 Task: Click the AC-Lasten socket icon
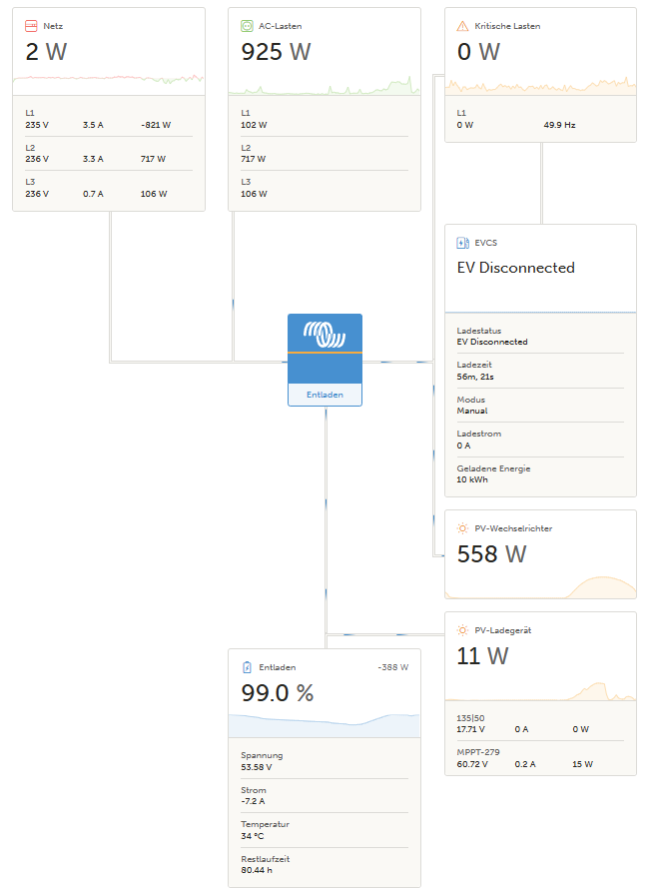[x=247, y=26]
